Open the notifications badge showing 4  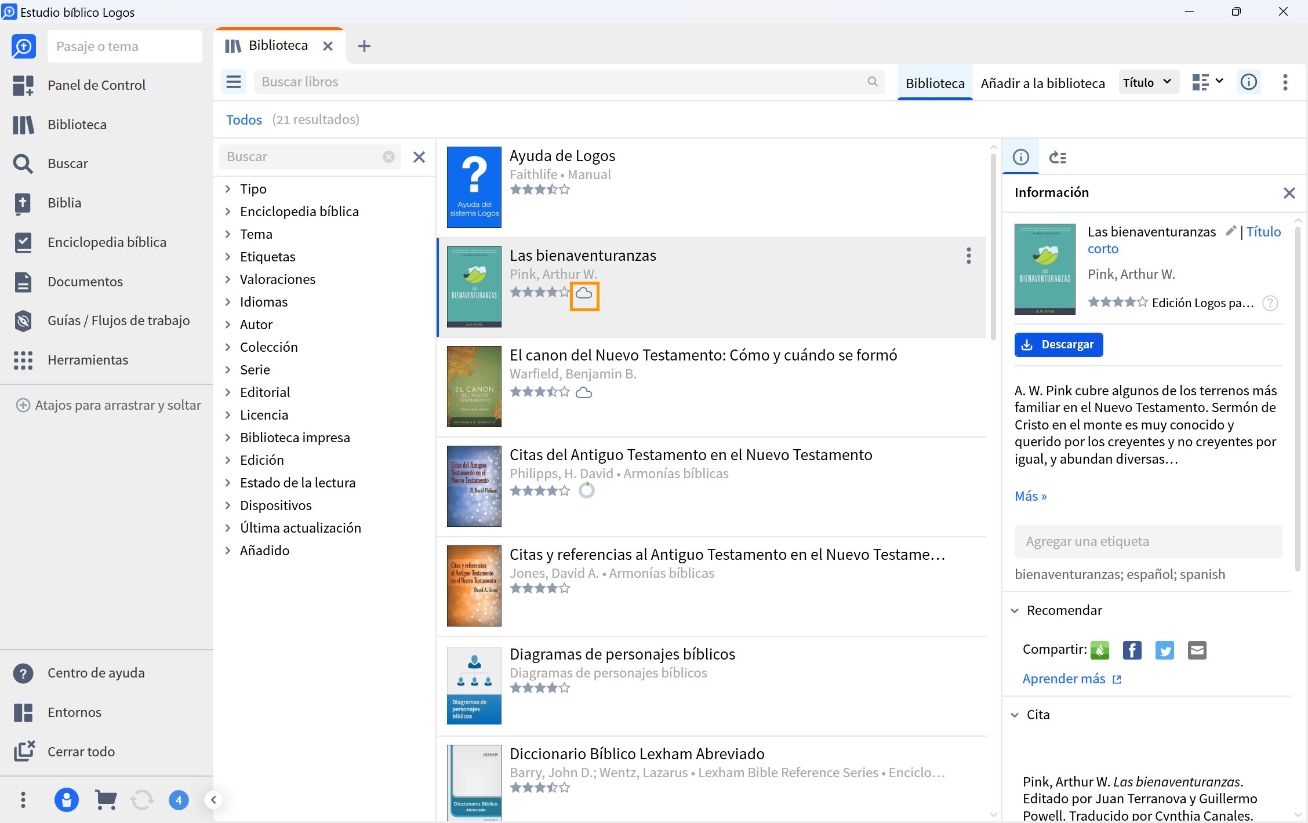[179, 800]
